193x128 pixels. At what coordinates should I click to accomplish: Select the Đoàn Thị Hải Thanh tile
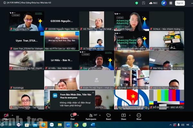[x=96, y=80]
